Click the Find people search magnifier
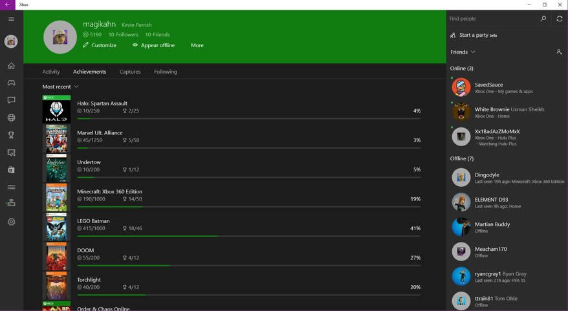 [x=543, y=19]
